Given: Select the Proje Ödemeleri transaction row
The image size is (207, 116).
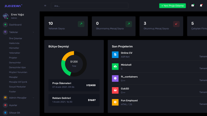Looking at the screenshot, I should tap(74, 85).
